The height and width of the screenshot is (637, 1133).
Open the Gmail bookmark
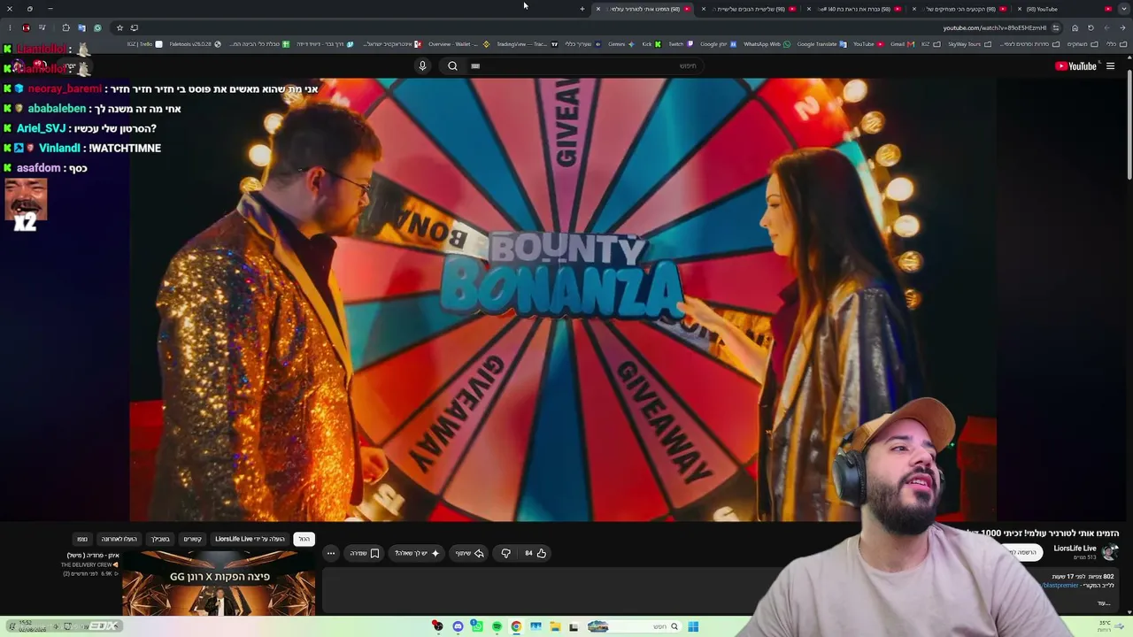pyautogui.click(x=902, y=44)
